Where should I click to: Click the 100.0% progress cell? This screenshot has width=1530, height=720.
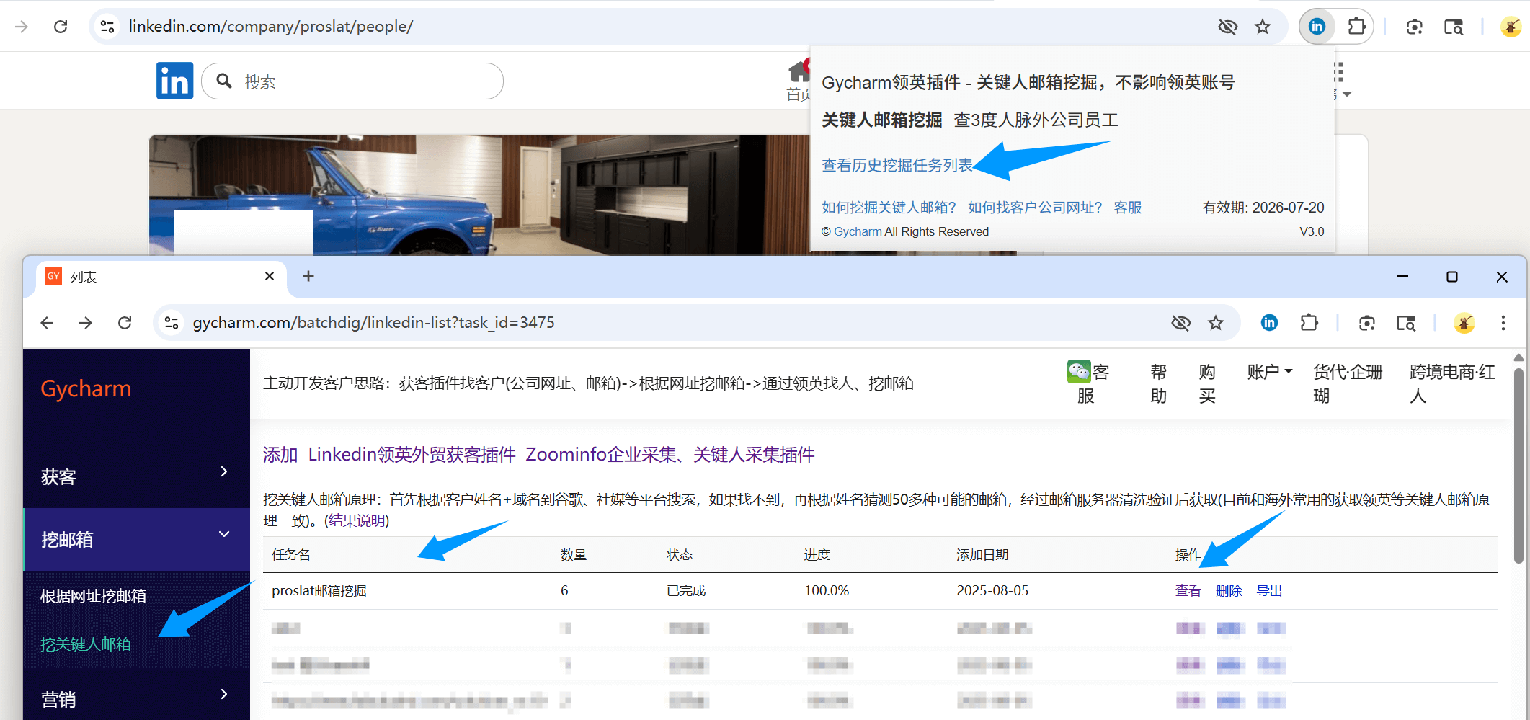[827, 591]
